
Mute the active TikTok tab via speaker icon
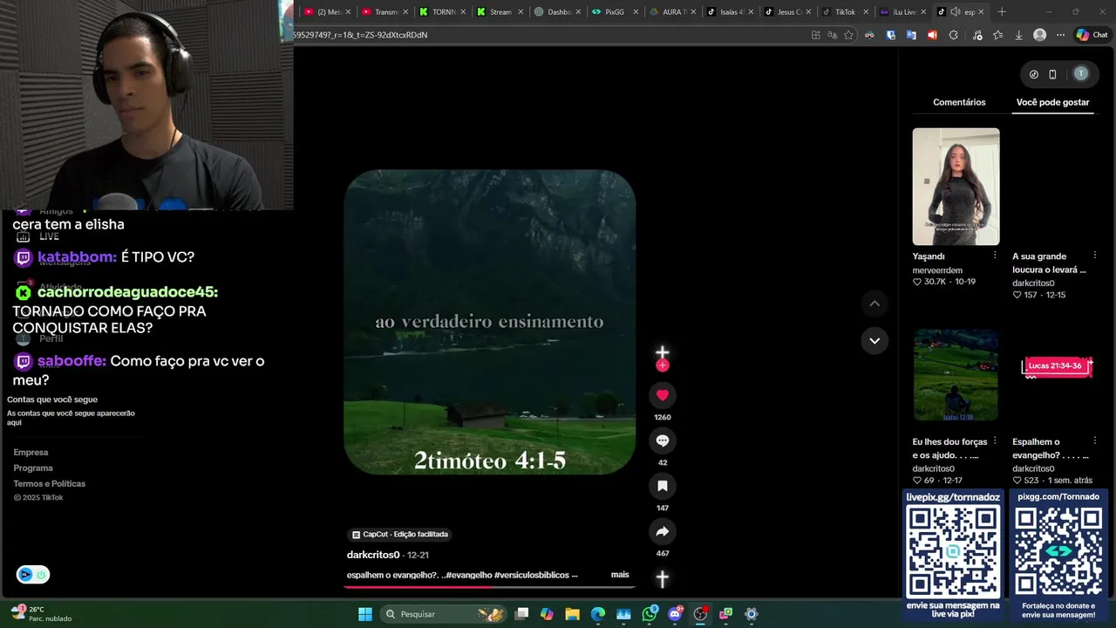click(955, 11)
